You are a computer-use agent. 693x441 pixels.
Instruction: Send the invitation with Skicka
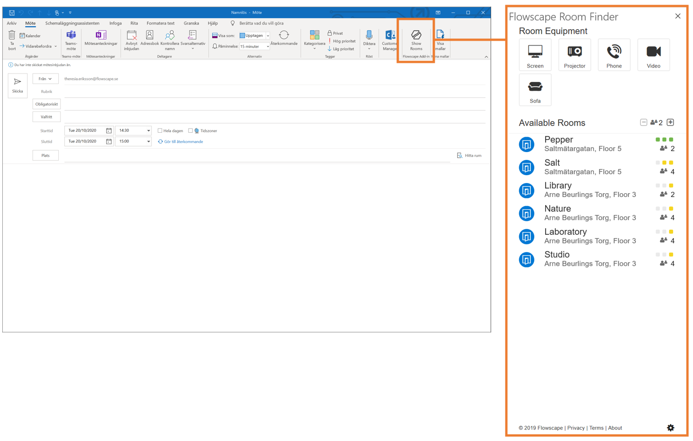coord(18,86)
